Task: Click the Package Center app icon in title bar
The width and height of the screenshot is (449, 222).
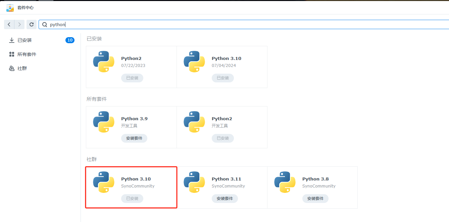Action: (10, 7)
